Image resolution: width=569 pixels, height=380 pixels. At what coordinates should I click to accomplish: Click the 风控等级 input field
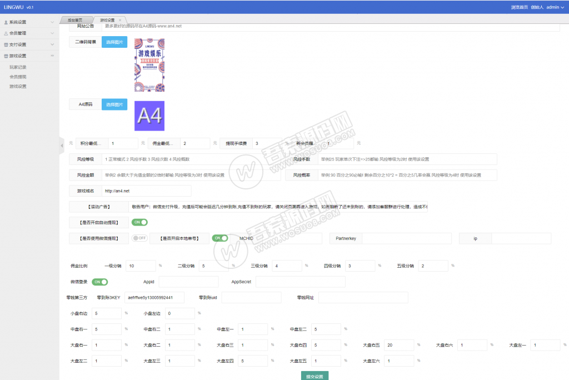191,159
